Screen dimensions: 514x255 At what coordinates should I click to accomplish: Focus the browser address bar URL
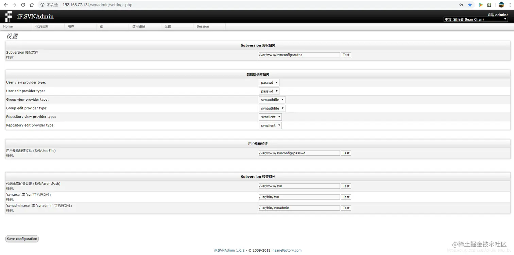coord(98,5)
